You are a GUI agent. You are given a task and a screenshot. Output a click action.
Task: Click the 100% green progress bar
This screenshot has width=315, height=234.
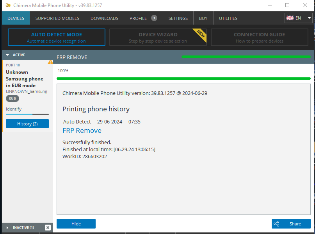(x=183, y=79)
